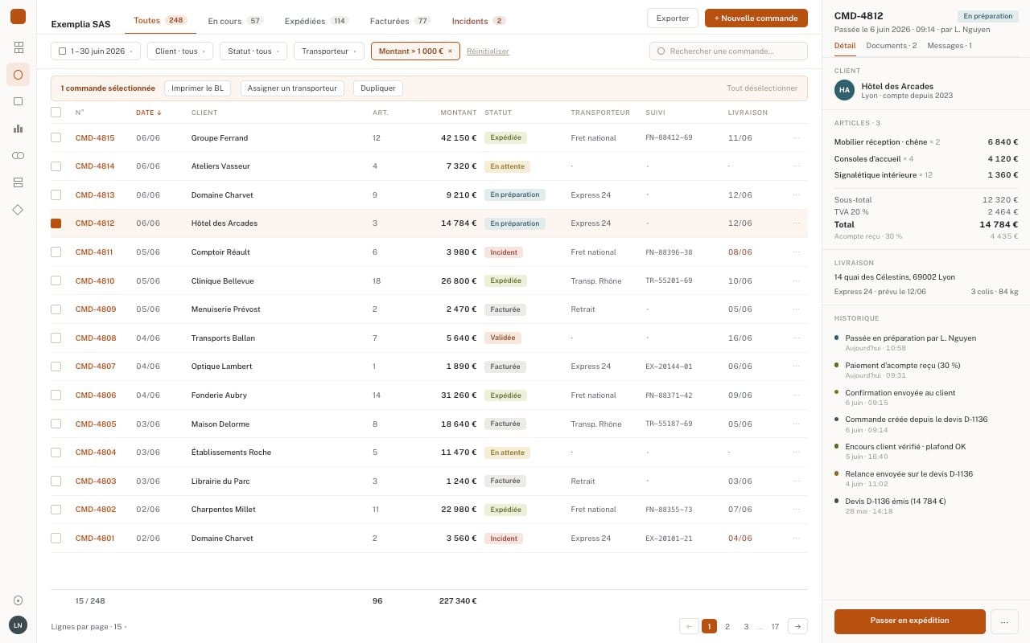Open row actions for CMD-4810
1030x643 pixels.
point(797,281)
